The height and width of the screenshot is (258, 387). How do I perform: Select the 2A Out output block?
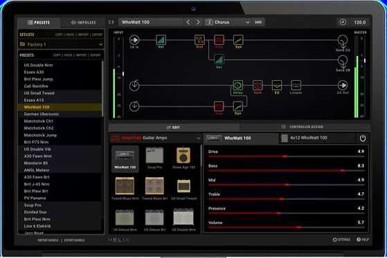click(343, 85)
